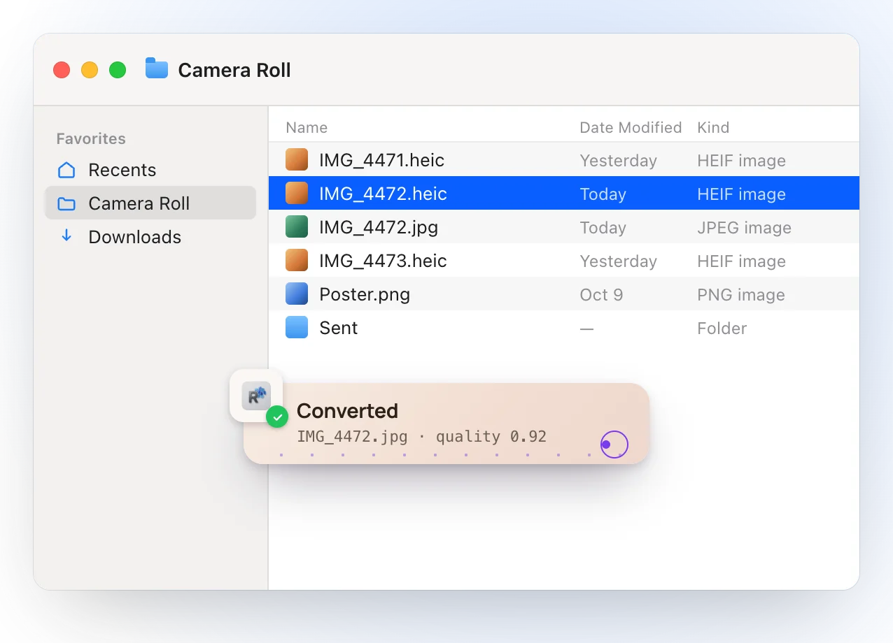Click the blue Poster.png thumbnail icon
The height and width of the screenshot is (643, 893).
click(x=297, y=294)
